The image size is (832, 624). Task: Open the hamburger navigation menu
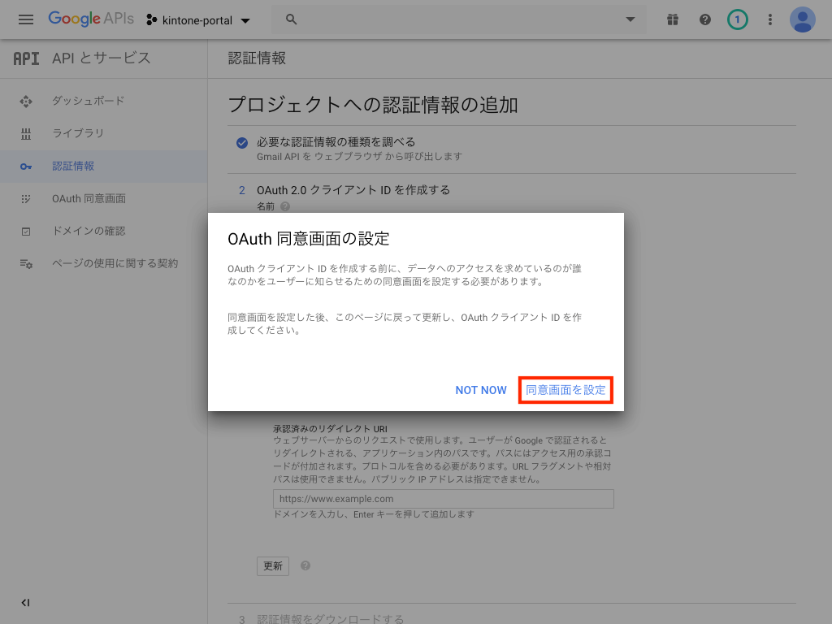(x=26, y=19)
